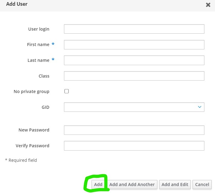Screen dimensions: 215x193
Task: Select the Last name text box
Action: pos(134,60)
